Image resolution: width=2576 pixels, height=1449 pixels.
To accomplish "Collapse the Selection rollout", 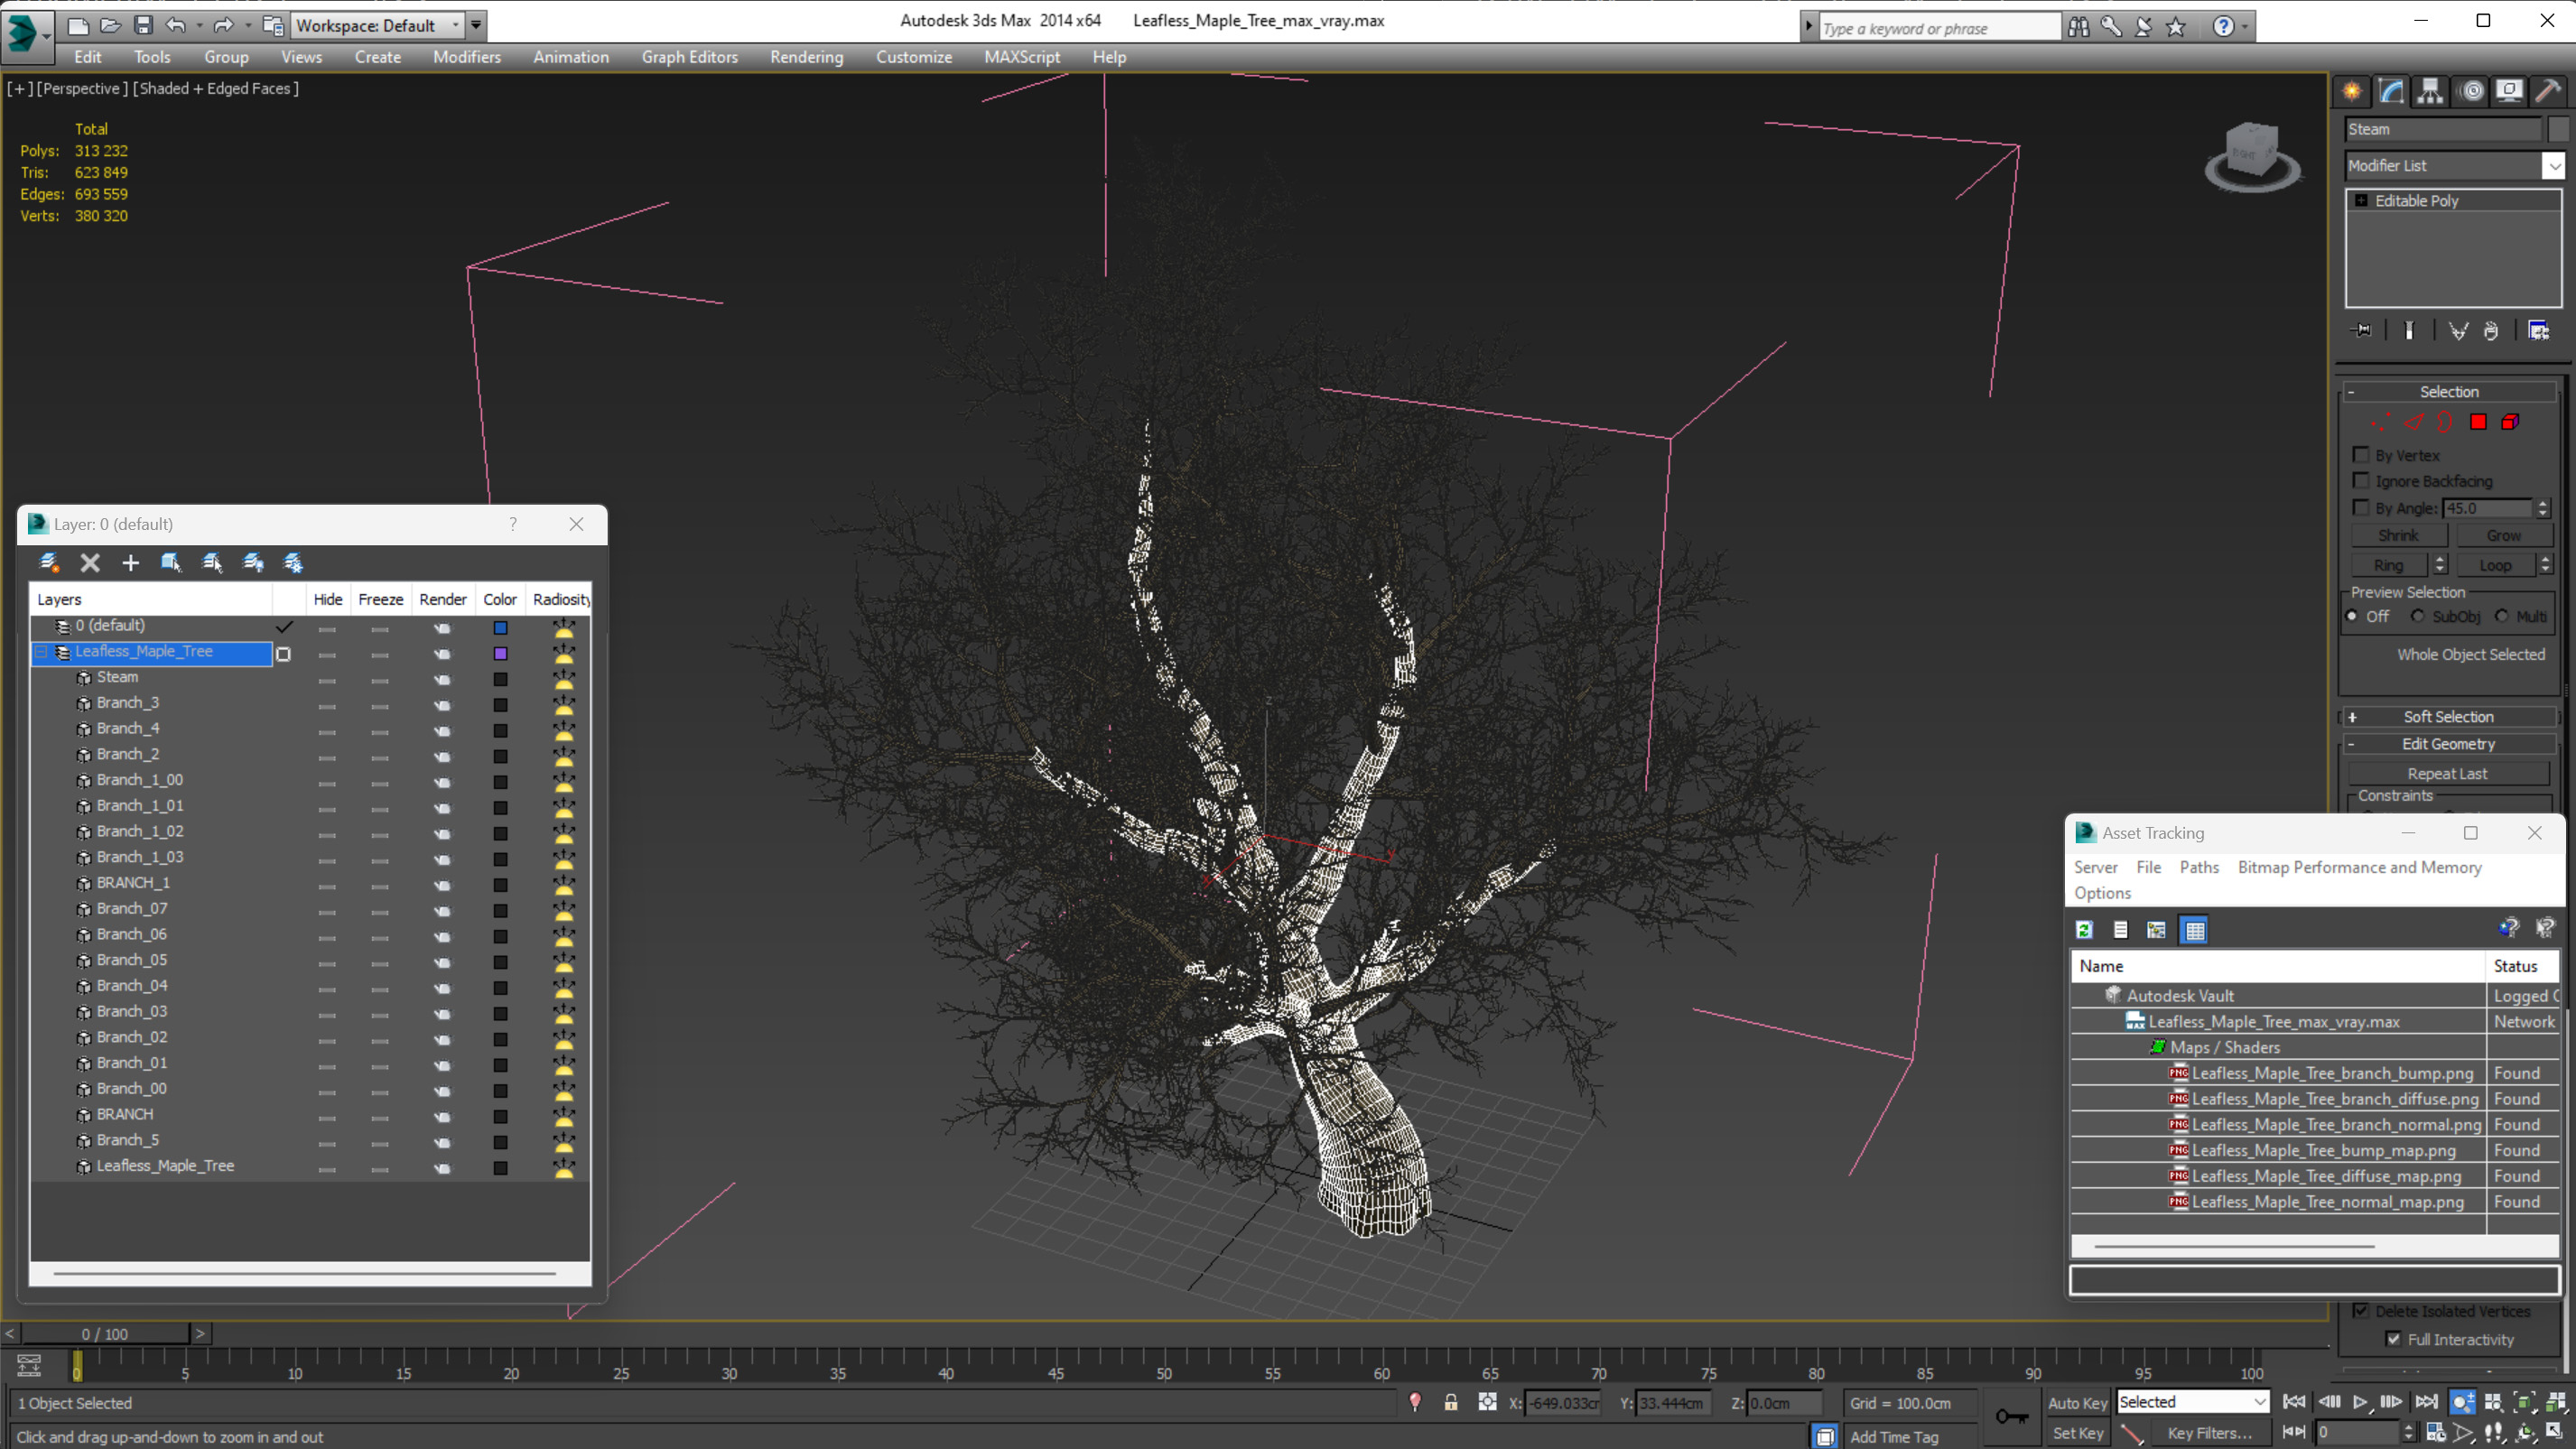I will click(x=2449, y=391).
